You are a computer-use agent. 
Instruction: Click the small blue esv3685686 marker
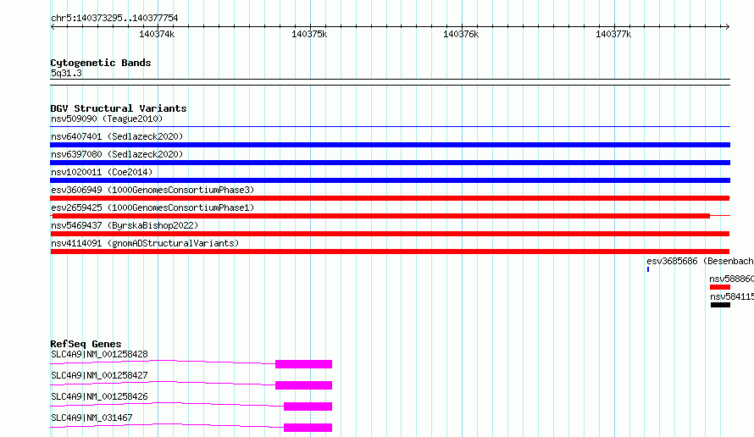point(648,269)
